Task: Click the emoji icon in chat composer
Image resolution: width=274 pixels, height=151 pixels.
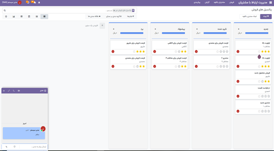Action: [x=14, y=147]
